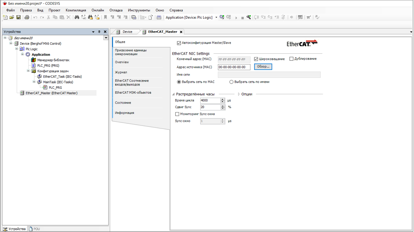Collapse the MainTask (IEC-Tasks) node
The width and height of the screenshot is (414, 232).
[x=34, y=82]
